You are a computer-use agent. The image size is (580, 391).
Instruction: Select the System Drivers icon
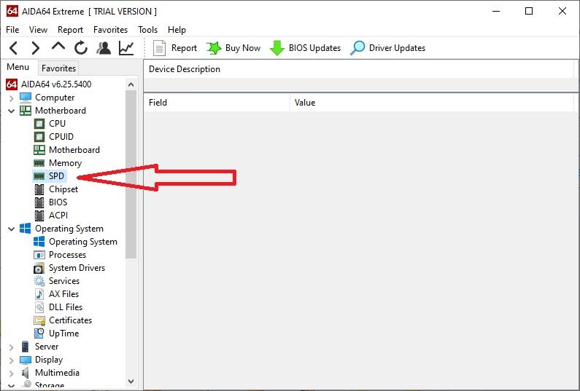coord(39,268)
